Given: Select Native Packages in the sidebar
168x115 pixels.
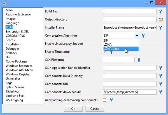Looking at the screenshot, I should click(x=17, y=62).
